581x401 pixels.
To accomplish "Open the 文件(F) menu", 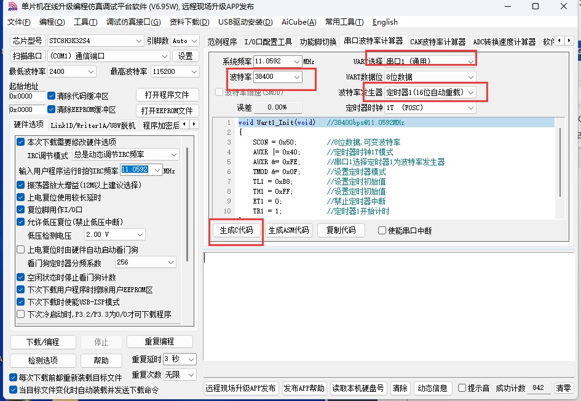I will click(x=19, y=22).
